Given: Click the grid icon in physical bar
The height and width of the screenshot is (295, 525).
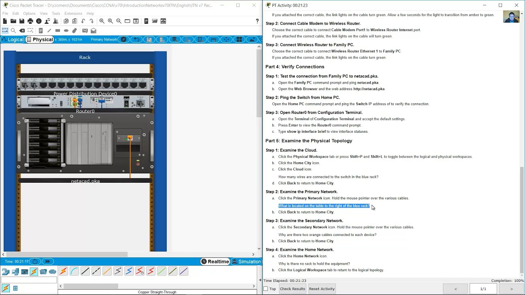Looking at the screenshot, I should click(x=239, y=39).
